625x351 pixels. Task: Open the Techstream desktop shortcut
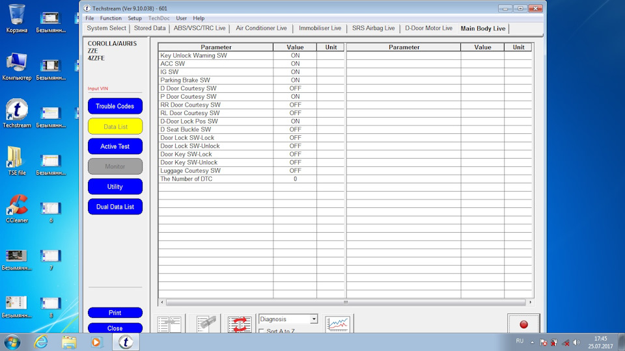(17, 113)
